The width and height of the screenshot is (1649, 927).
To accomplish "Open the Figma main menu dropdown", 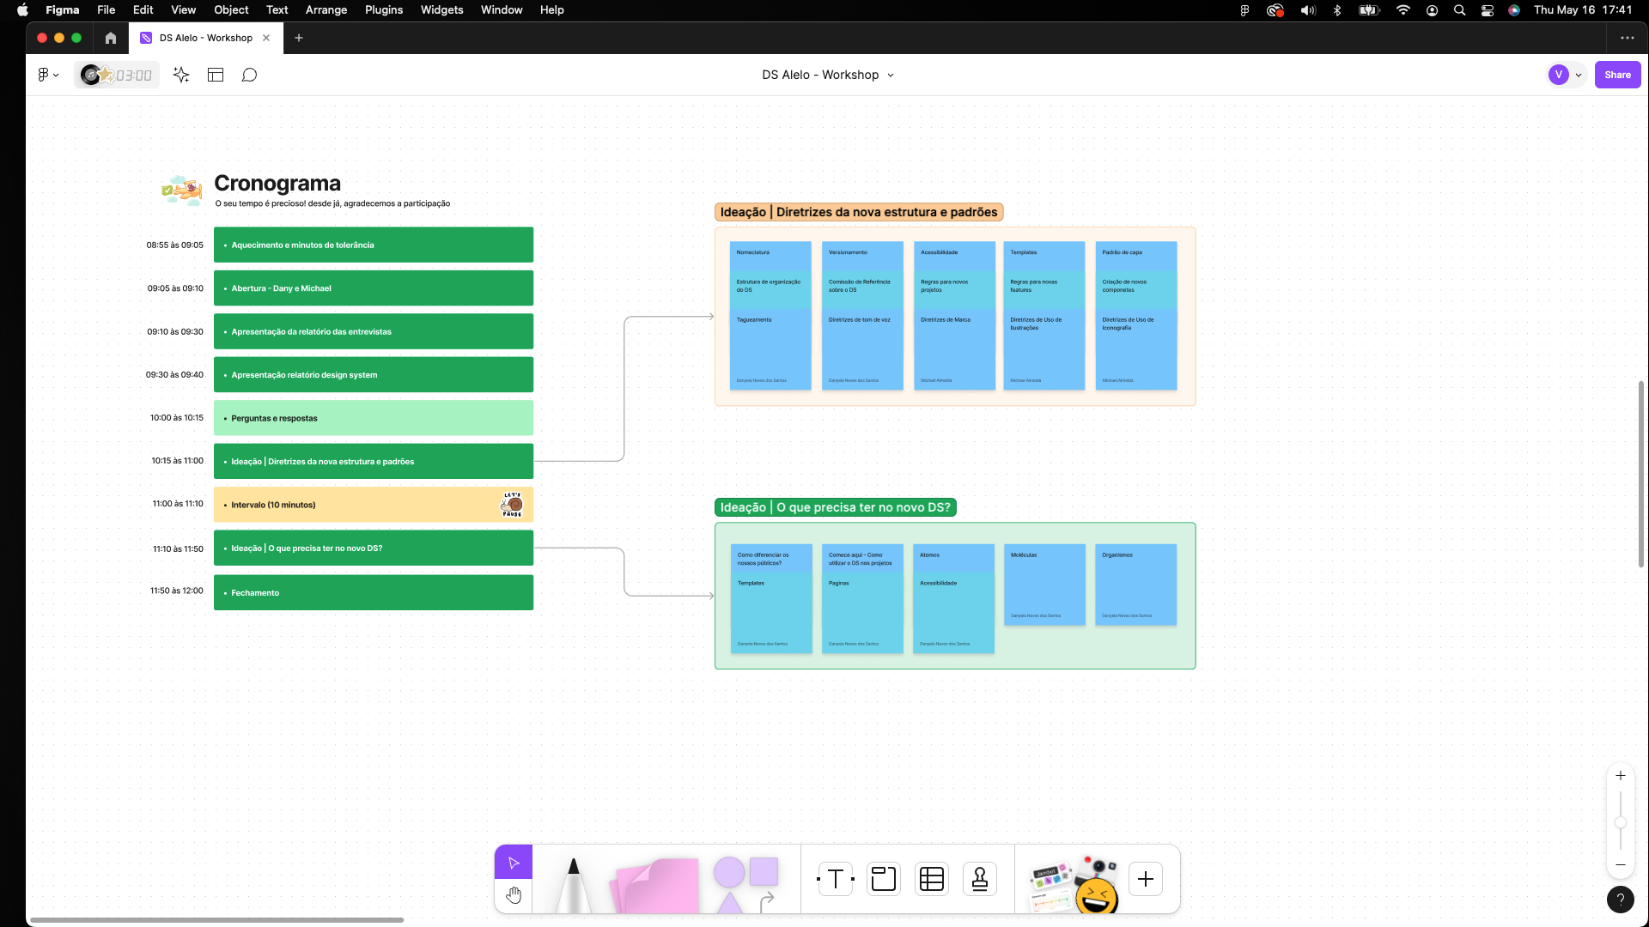I will pos(48,75).
